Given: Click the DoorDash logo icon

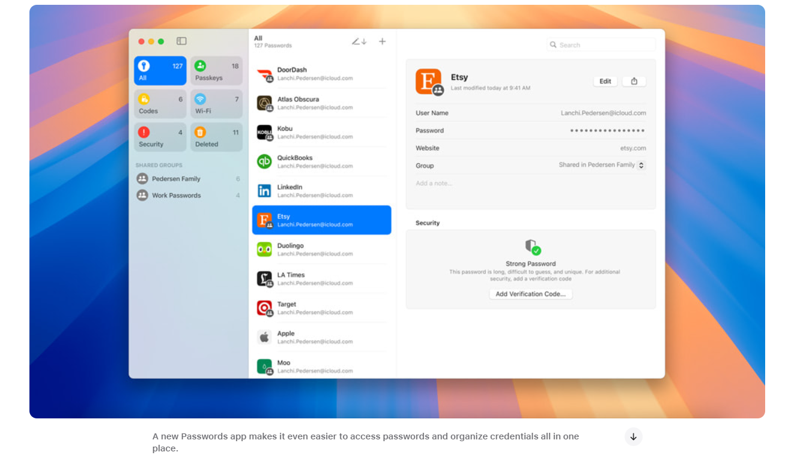Looking at the screenshot, I should coord(264,74).
